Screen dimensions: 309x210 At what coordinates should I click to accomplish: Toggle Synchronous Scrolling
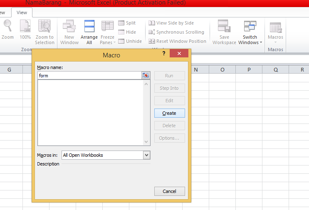(x=176, y=32)
